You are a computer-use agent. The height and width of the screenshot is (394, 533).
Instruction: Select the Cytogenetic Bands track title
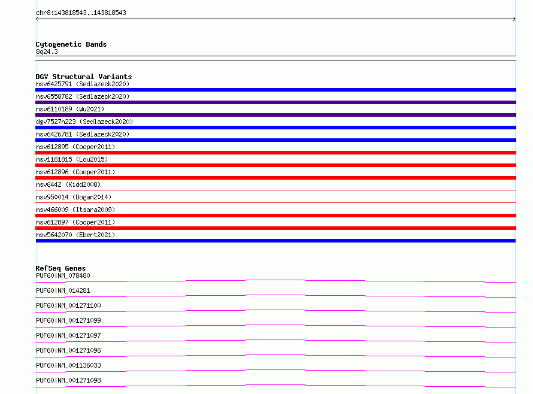pos(71,44)
